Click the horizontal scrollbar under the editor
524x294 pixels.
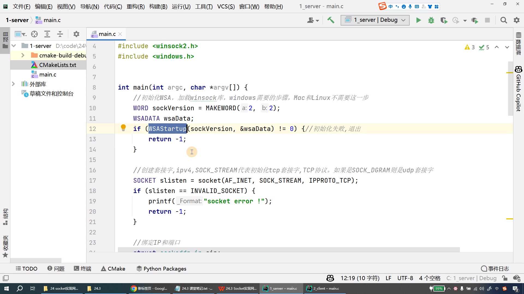(288, 250)
